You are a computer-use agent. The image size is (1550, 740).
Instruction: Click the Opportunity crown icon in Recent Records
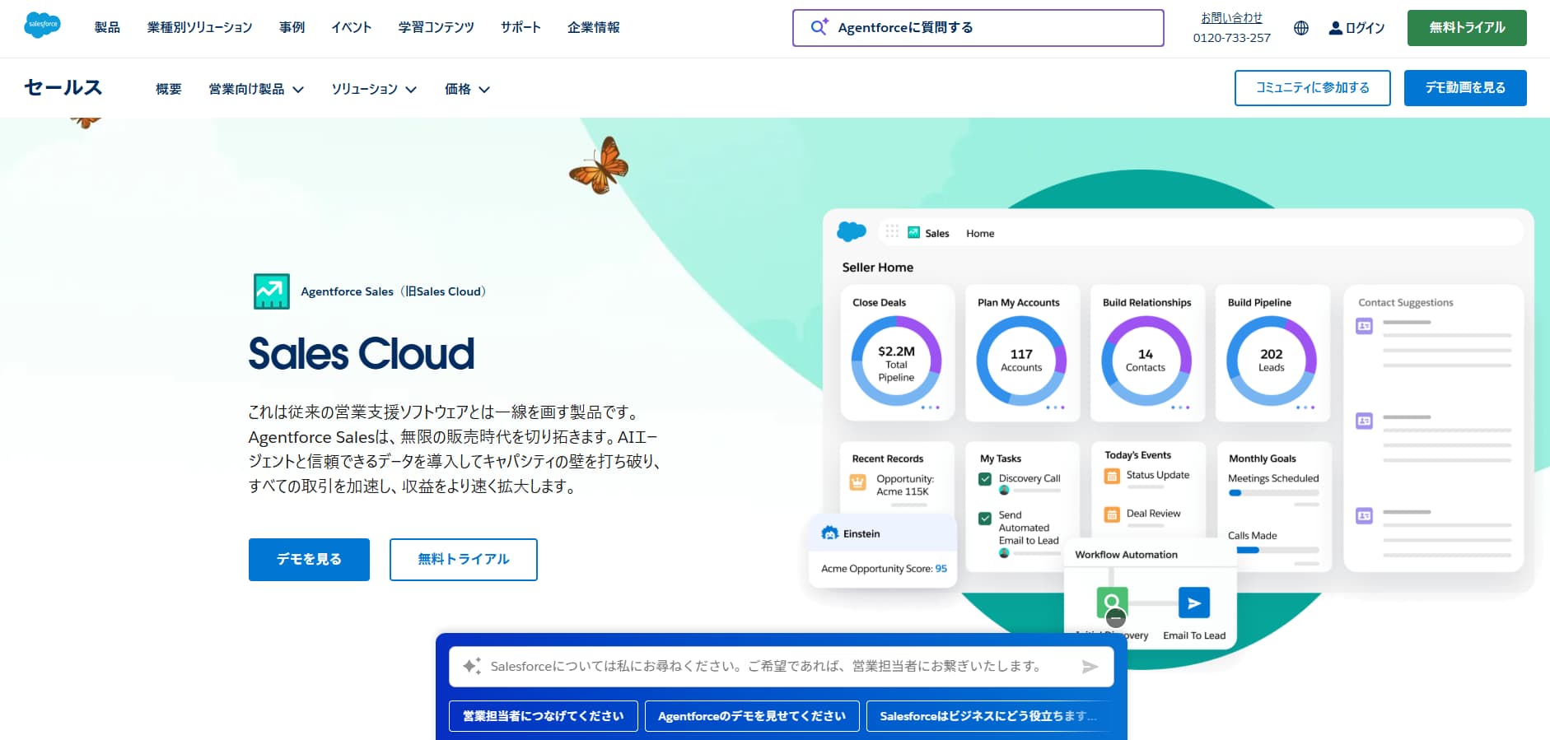[x=858, y=483]
